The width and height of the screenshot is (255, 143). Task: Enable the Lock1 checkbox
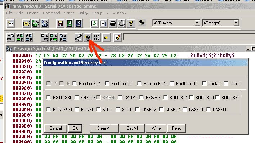pyautogui.click(x=226, y=84)
